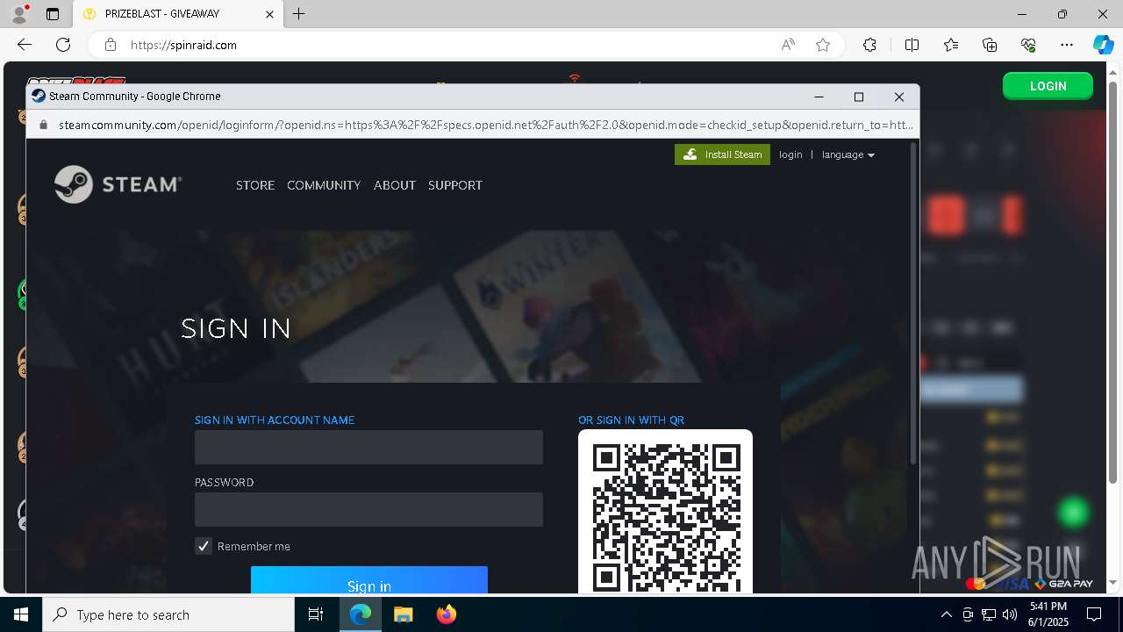Click the green LOGIN button
1123x632 pixels.
point(1048,86)
